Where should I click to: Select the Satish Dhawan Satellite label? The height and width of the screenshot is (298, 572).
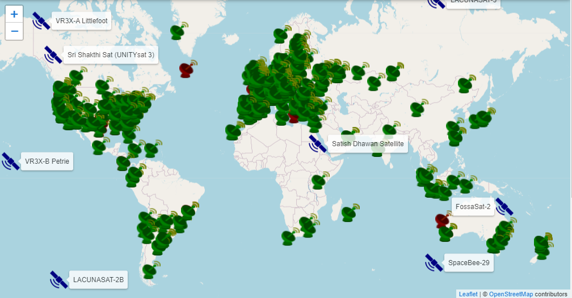pyautogui.click(x=368, y=144)
